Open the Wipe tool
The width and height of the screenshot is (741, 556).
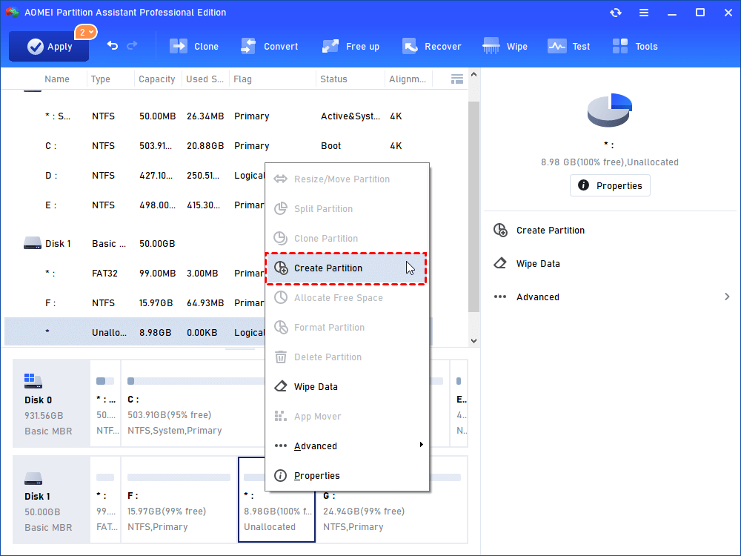pos(505,46)
